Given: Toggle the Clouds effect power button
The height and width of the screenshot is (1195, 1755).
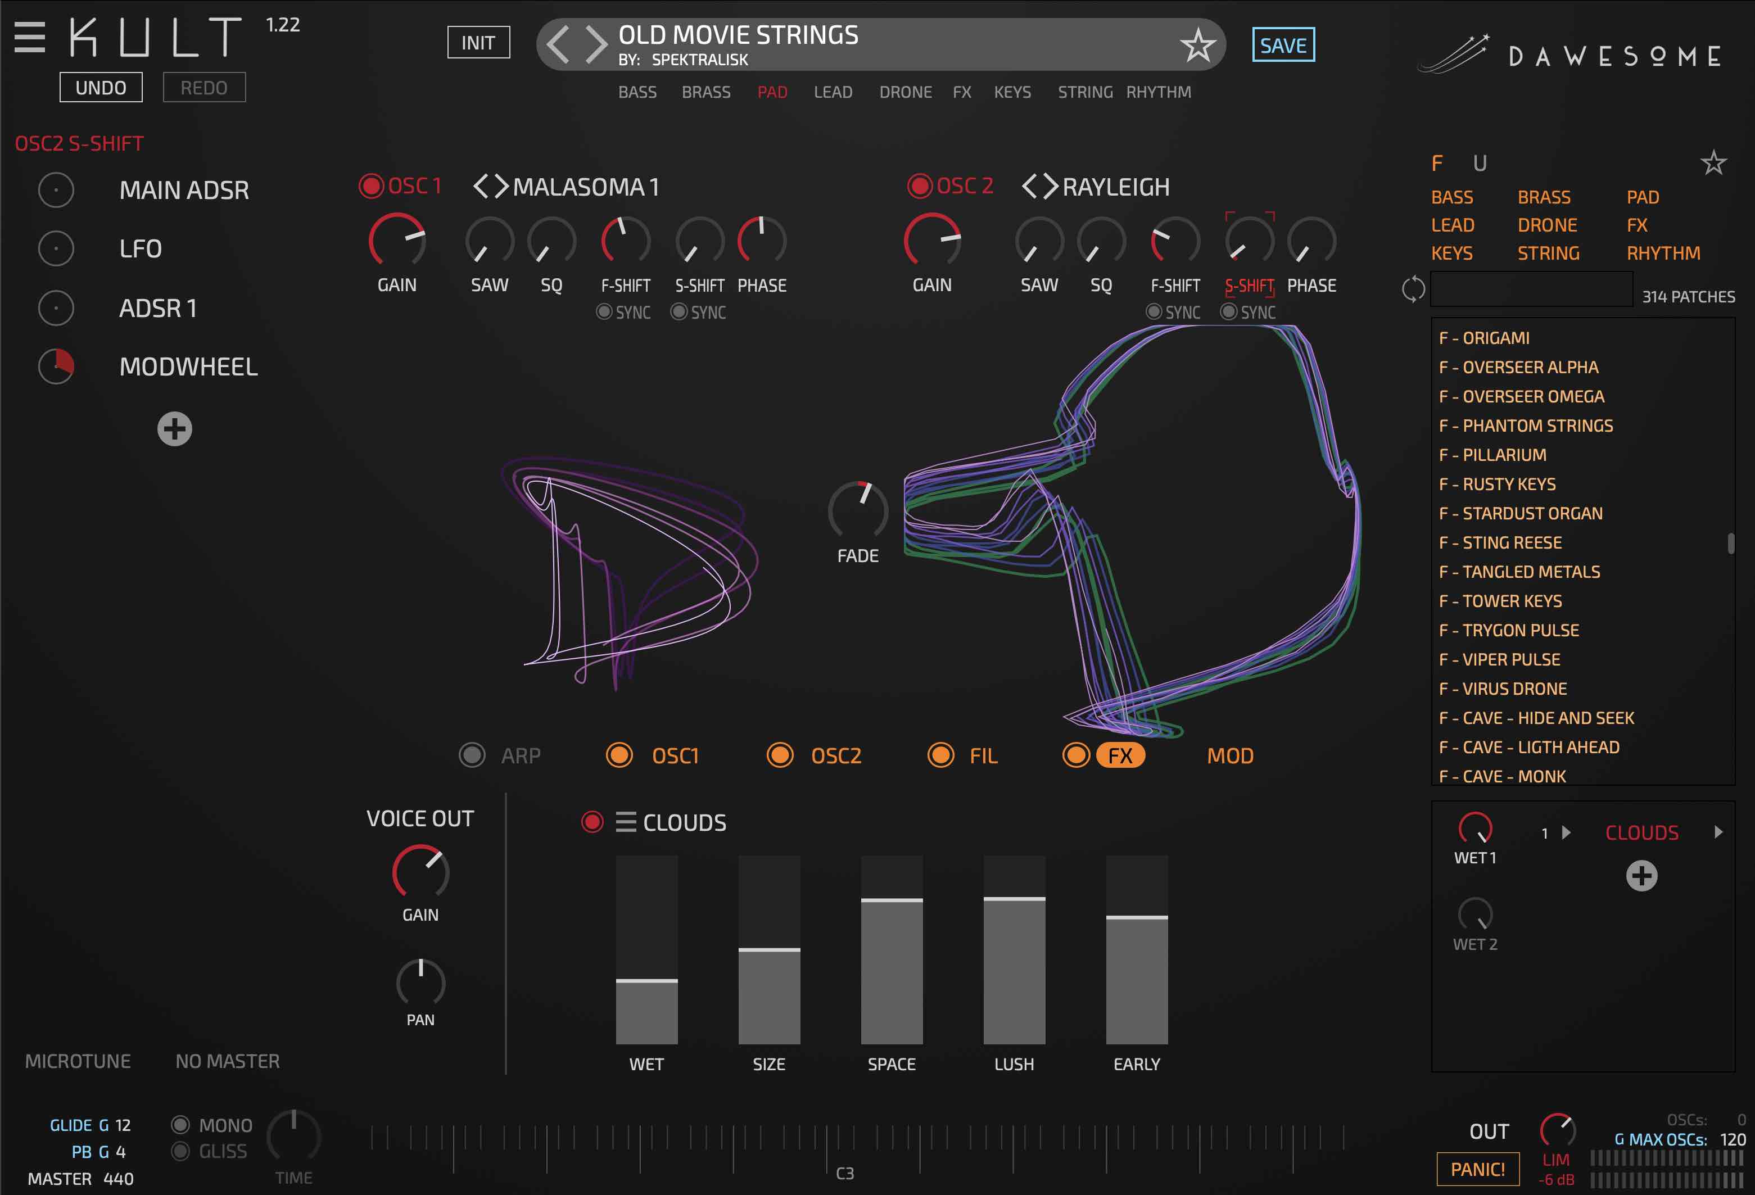Looking at the screenshot, I should click(x=592, y=821).
